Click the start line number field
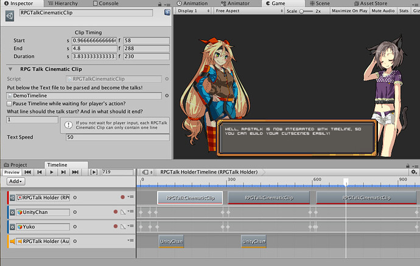The image size is (420, 266). [x=32, y=120]
